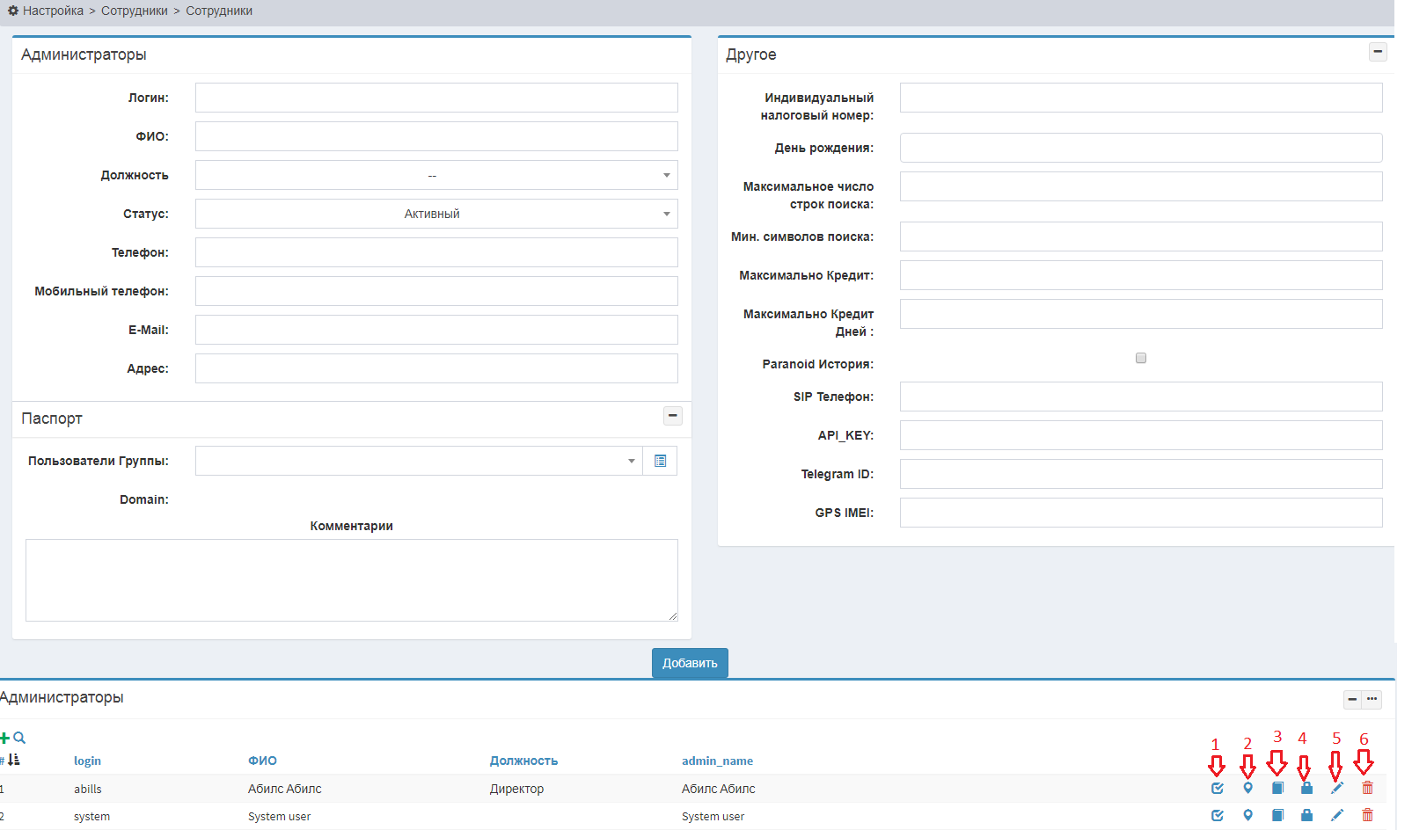Screen dimensions: 1412x830
Task: Open the Статус dropdown showing Активный
Action: coord(436,215)
